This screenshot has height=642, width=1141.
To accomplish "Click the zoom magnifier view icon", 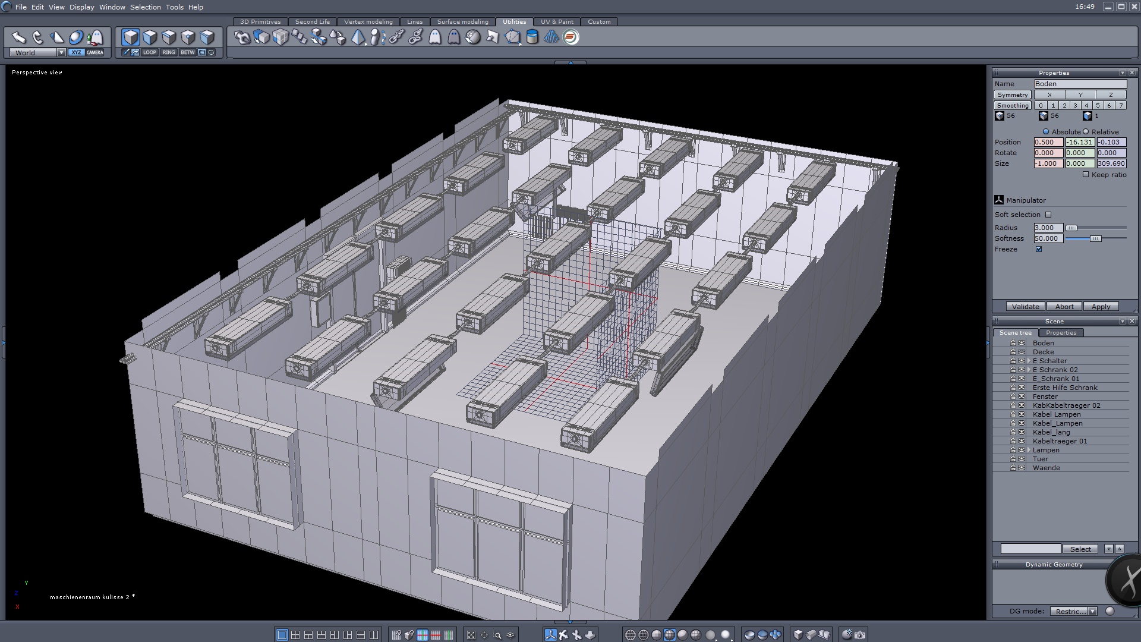I will [x=497, y=635].
